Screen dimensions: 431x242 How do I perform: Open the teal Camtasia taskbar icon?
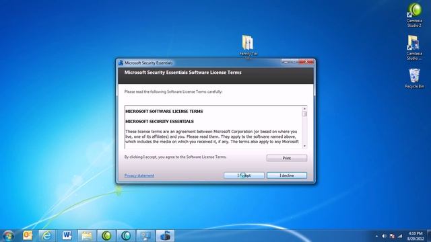coord(126,236)
